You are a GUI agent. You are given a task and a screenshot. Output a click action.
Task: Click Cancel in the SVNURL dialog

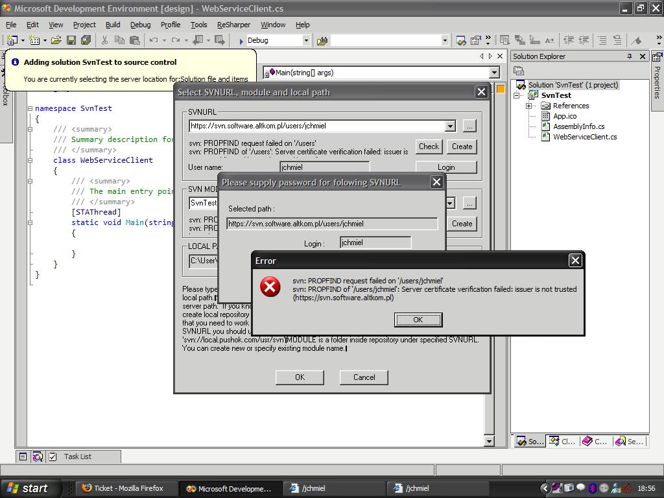coord(364,377)
